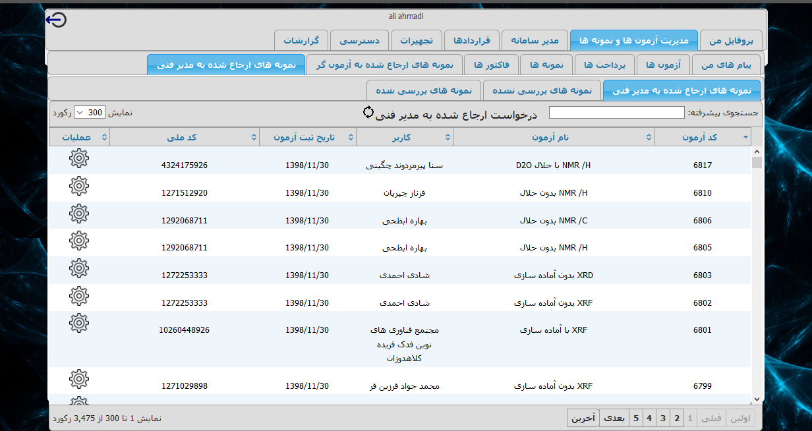Click the gear icon in row 6801
This screenshot has height=431, width=812.
79,323
